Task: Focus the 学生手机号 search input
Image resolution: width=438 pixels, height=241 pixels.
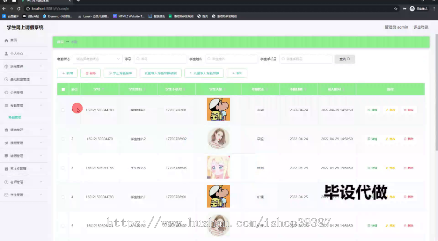Action: (x=306, y=59)
